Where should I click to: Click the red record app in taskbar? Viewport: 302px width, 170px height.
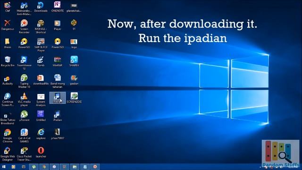coord(95,167)
